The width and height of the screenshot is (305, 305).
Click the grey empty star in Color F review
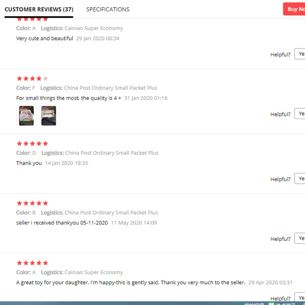pyautogui.click(x=45, y=79)
